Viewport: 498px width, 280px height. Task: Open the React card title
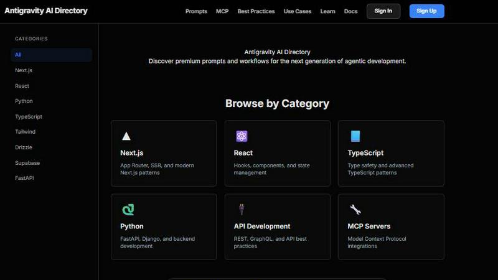point(243,153)
